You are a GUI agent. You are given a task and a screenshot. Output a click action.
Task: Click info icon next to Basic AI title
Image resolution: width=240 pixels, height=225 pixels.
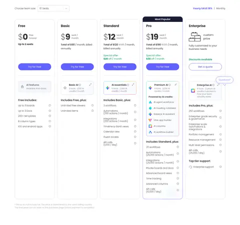pos(80,85)
